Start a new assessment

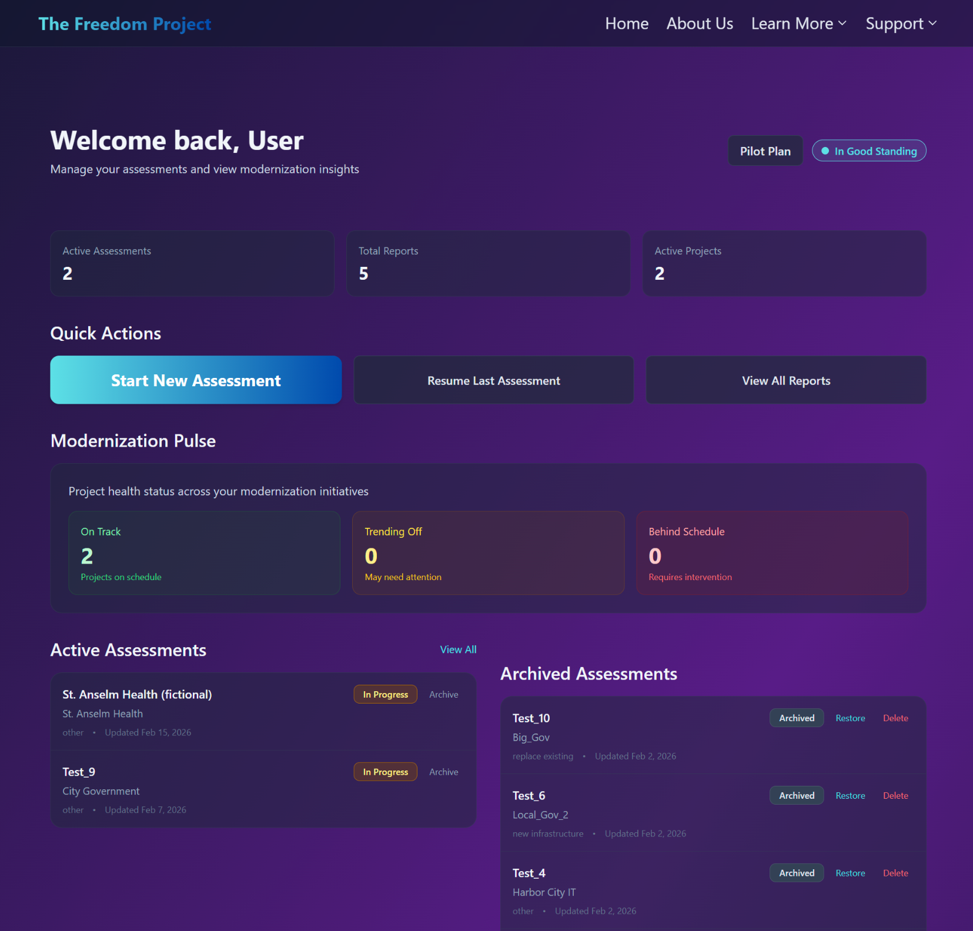(195, 380)
